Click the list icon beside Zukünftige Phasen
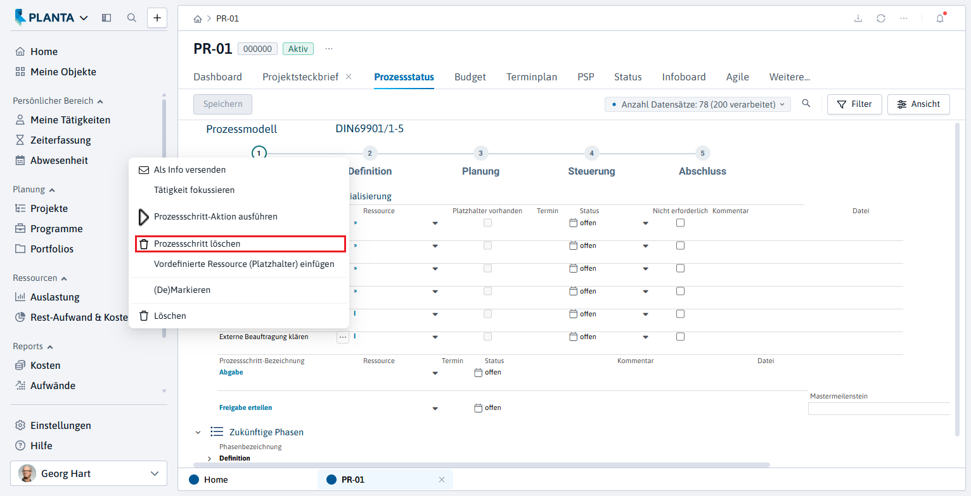This screenshot has width=971, height=496. [x=217, y=431]
